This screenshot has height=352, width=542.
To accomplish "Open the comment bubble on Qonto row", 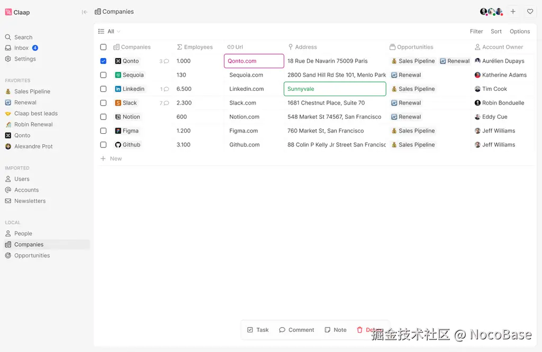I will click(166, 61).
